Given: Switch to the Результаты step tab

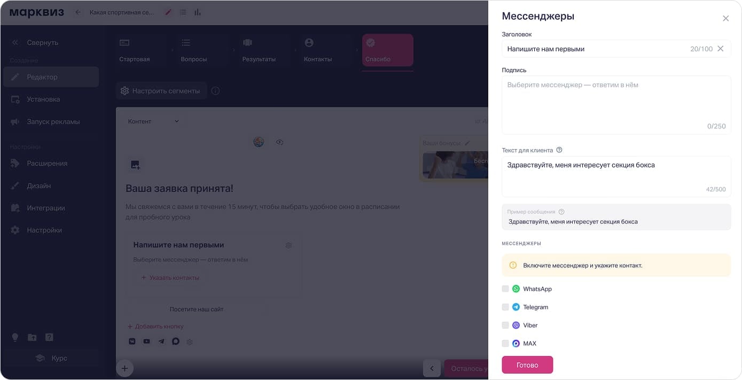Looking at the screenshot, I should pyautogui.click(x=264, y=50).
